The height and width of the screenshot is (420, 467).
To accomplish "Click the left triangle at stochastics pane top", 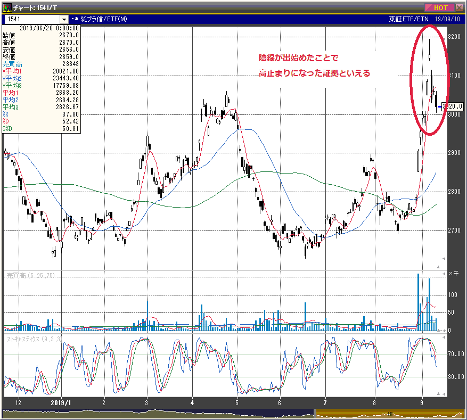I will click(x=444, y=337).
